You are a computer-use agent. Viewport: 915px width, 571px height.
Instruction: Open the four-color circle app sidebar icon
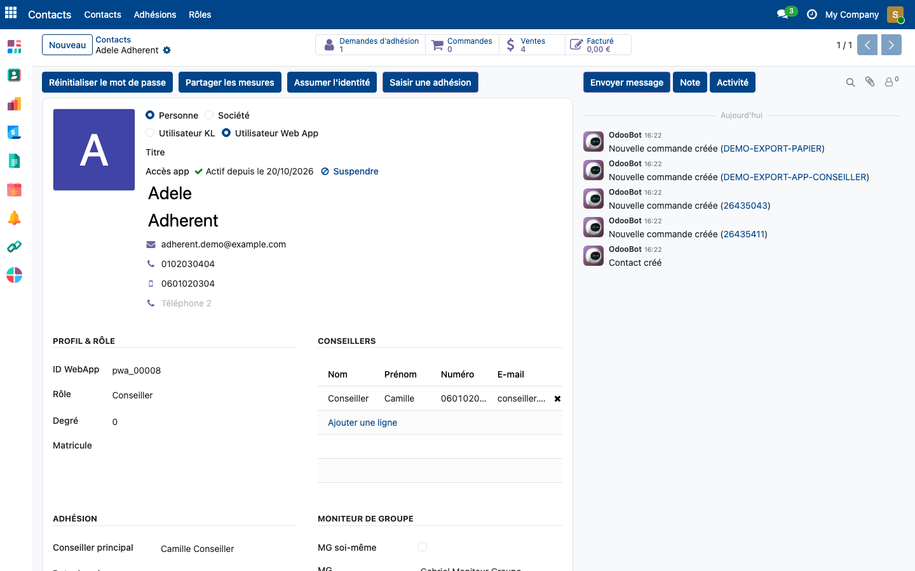click(14, 275)
